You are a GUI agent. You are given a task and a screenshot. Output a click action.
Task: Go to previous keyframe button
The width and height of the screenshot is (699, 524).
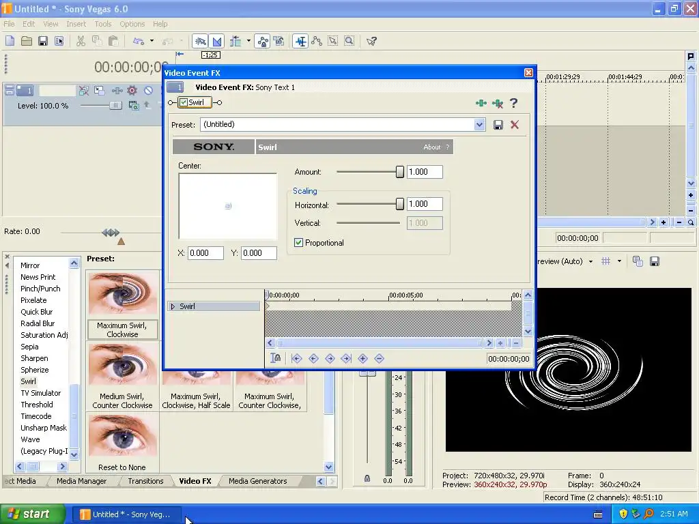point(313,359)
